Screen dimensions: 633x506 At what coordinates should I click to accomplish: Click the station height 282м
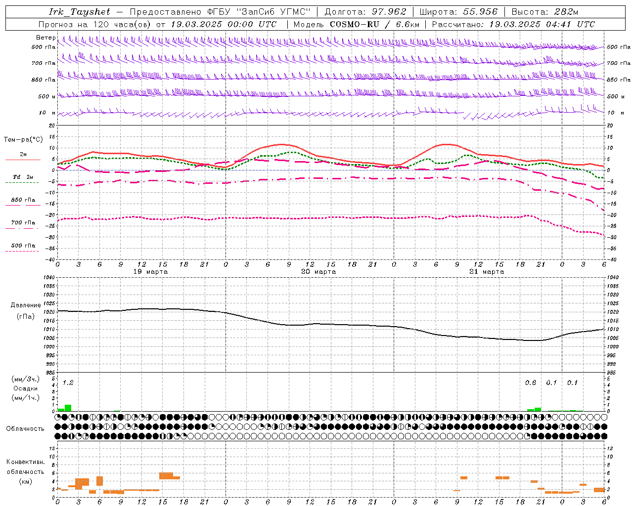click(x=566, y=12)
